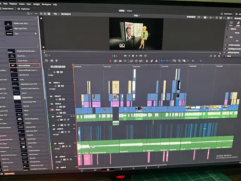
Task: Click the Full Extent Zoom icon
Action: (174, 61)
